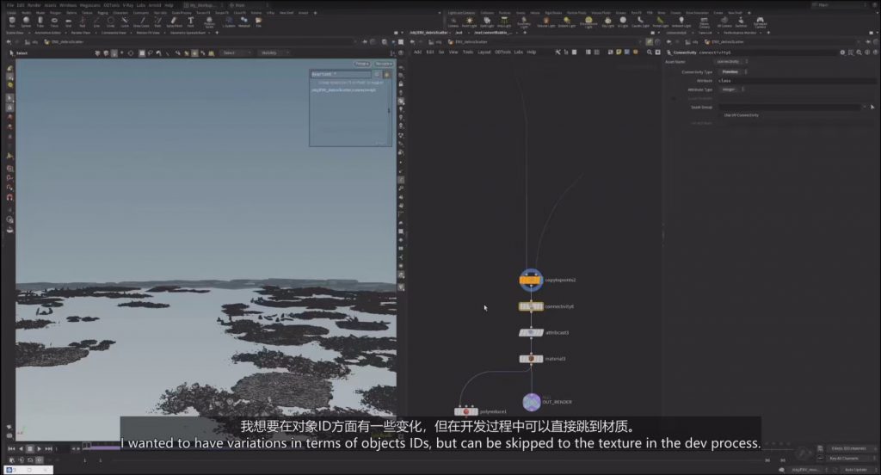The height and width of the screenshot is (475, 881).
Task: Select the Null shelf tool
Action: 82,22
